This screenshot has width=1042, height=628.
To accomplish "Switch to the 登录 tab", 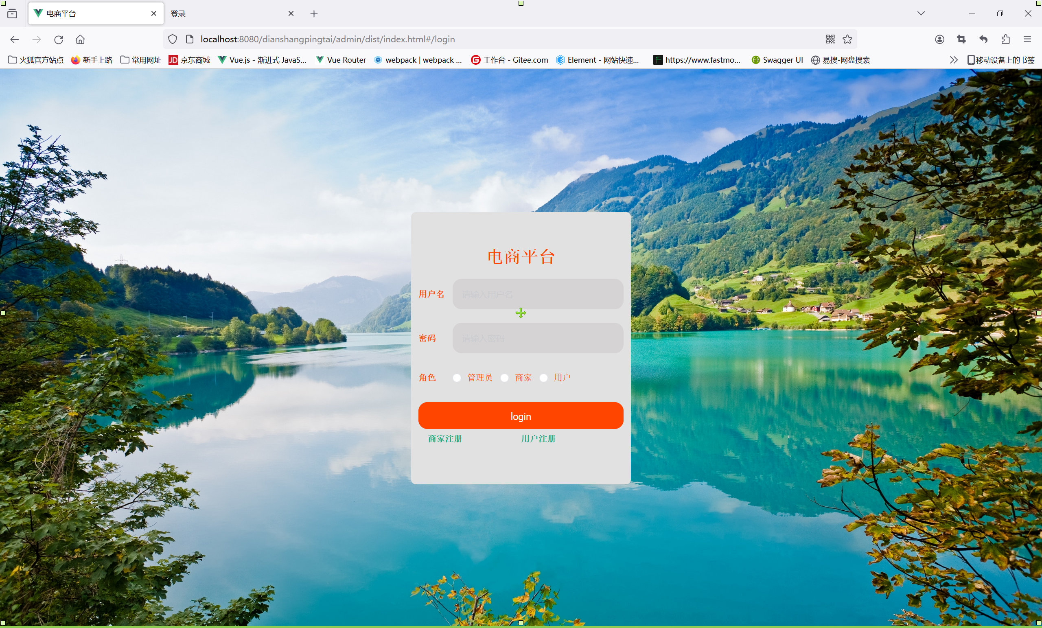I will coord(232,13).
